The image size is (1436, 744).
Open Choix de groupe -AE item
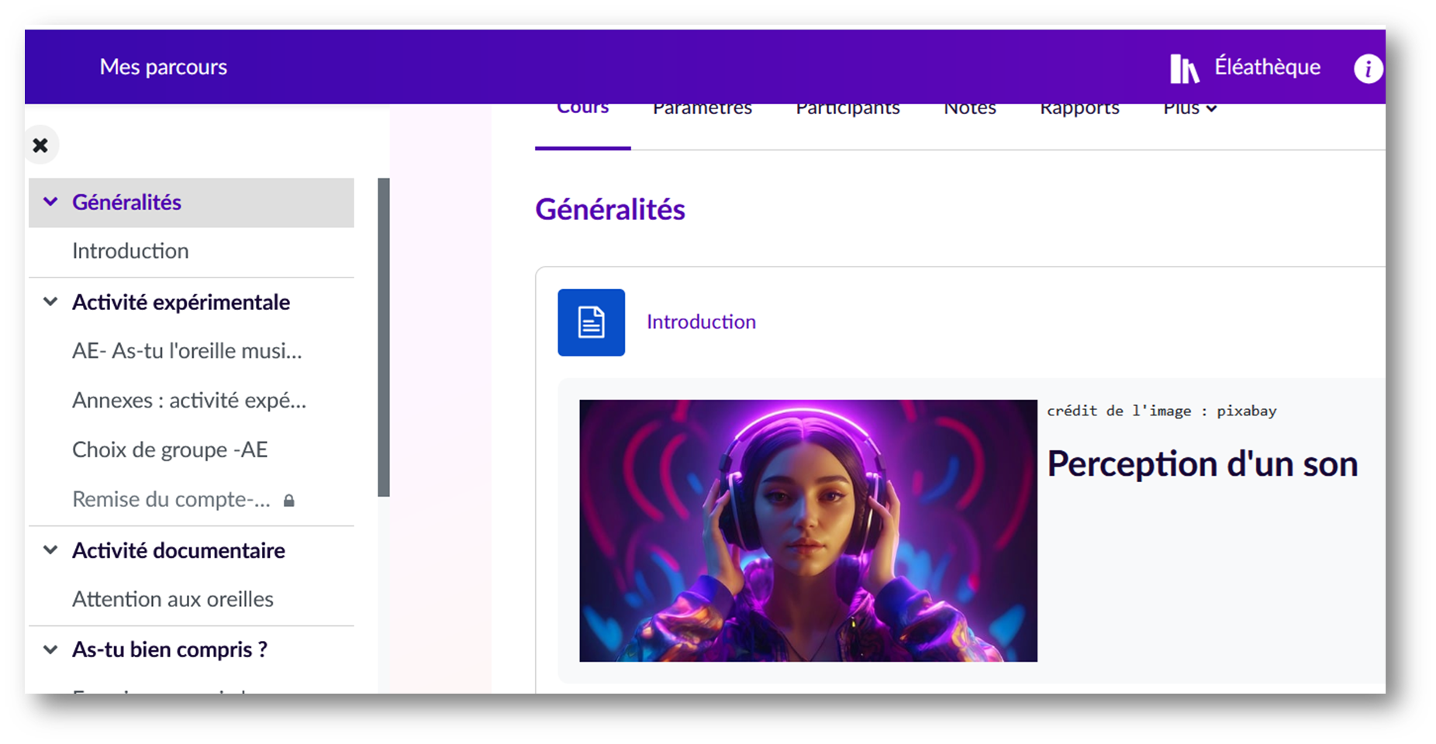(170, 449)
